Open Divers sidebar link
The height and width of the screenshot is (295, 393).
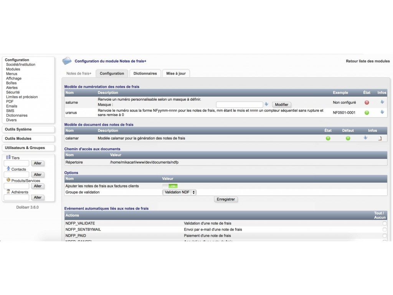(11, 120)
